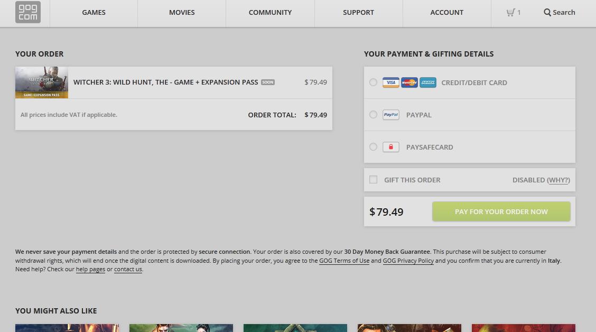Click the MasterCard icon

point(409,82)
